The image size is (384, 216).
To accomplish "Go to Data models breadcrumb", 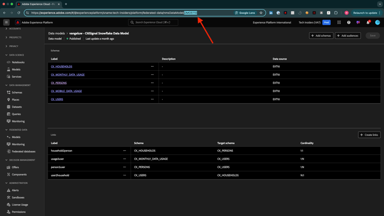I will (56, 33).
